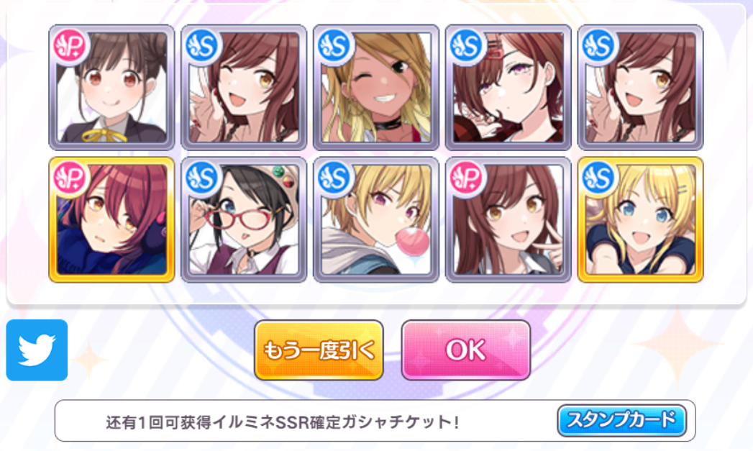Screen dimensions: 753x451
Task: Confirm results with the pink OK button
Action: pyautogui.click(x=466, y=350)
